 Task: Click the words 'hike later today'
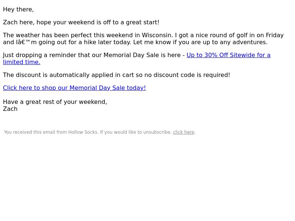coord(107,42)
